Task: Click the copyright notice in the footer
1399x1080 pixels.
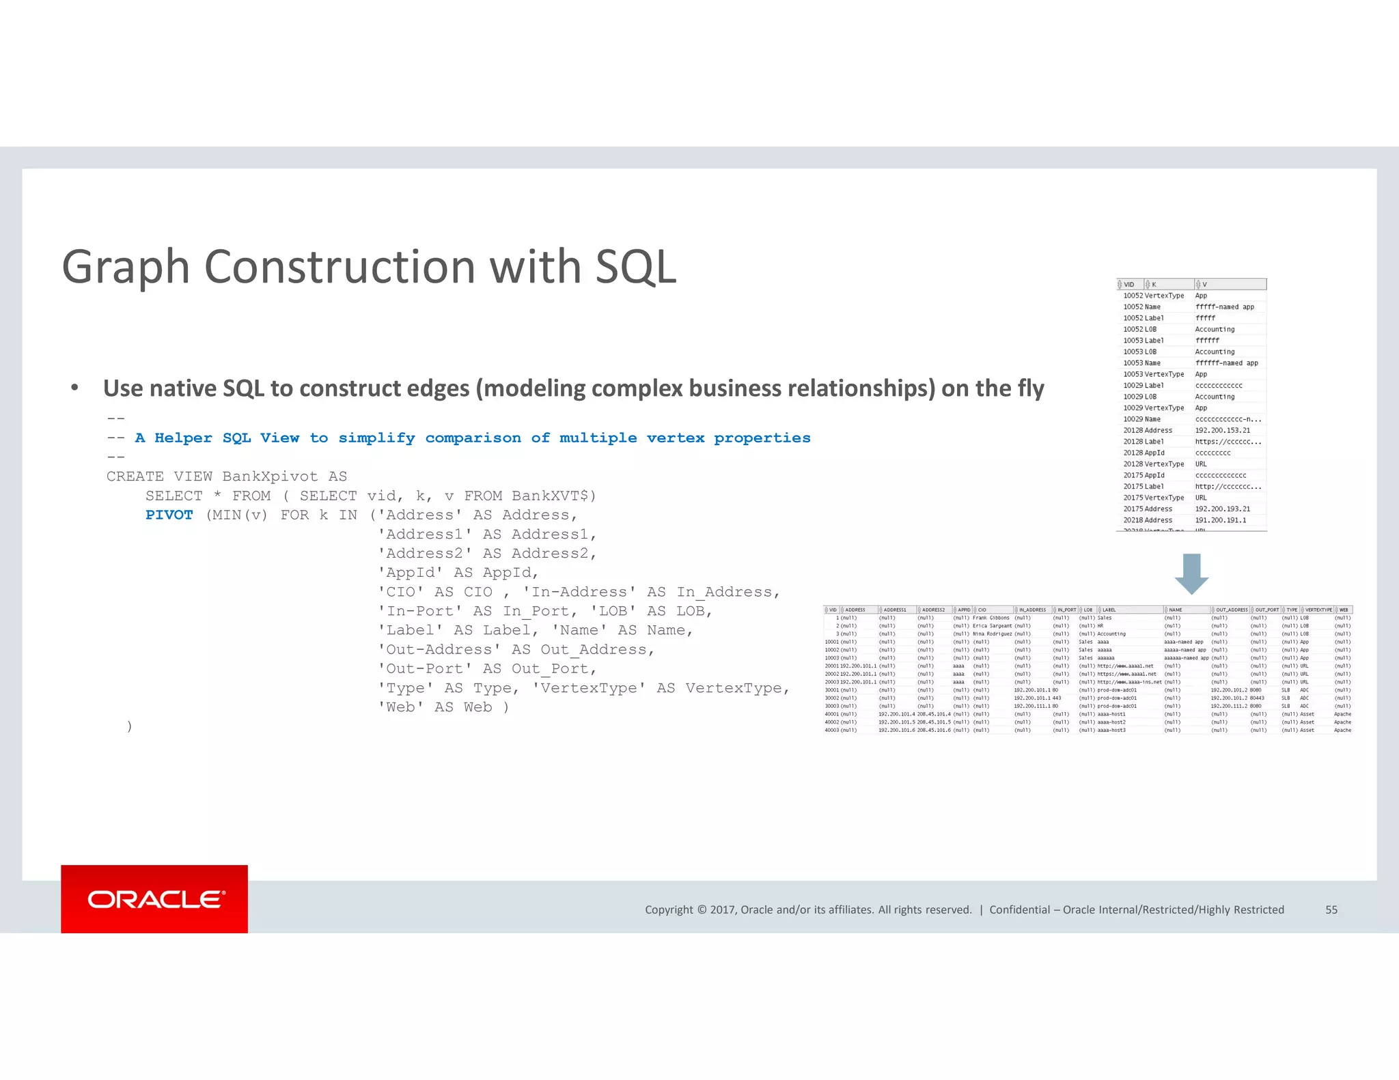Action: point(808,910)
